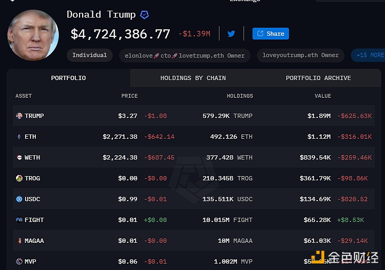Switch to the Holdings By Chain tab
The width and height of the screenshot is (385, 270).
193,78
